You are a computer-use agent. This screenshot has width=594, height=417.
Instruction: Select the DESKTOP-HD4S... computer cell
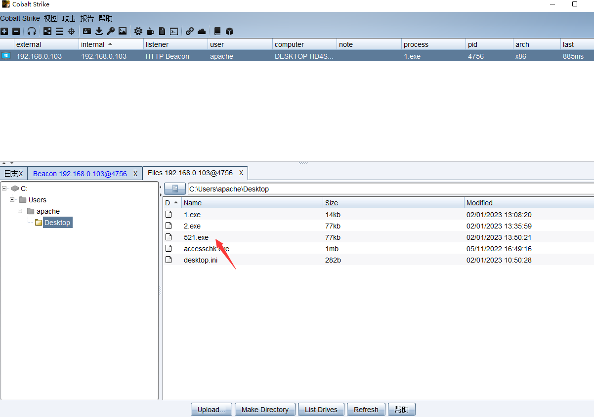304,56
